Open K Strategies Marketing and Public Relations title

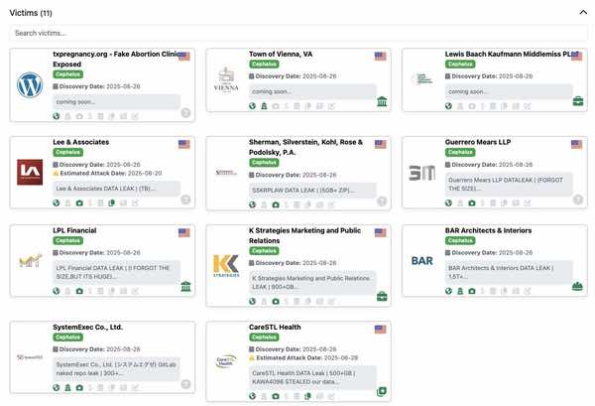tap(304, 235)
